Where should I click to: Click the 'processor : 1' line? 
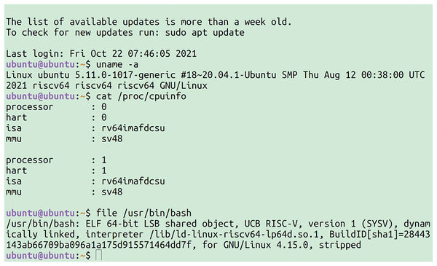(x=56, y=160)
